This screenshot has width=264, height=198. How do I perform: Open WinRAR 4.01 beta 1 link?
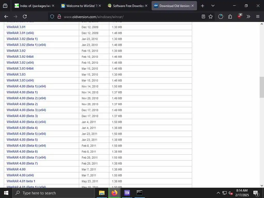point(21,181)
